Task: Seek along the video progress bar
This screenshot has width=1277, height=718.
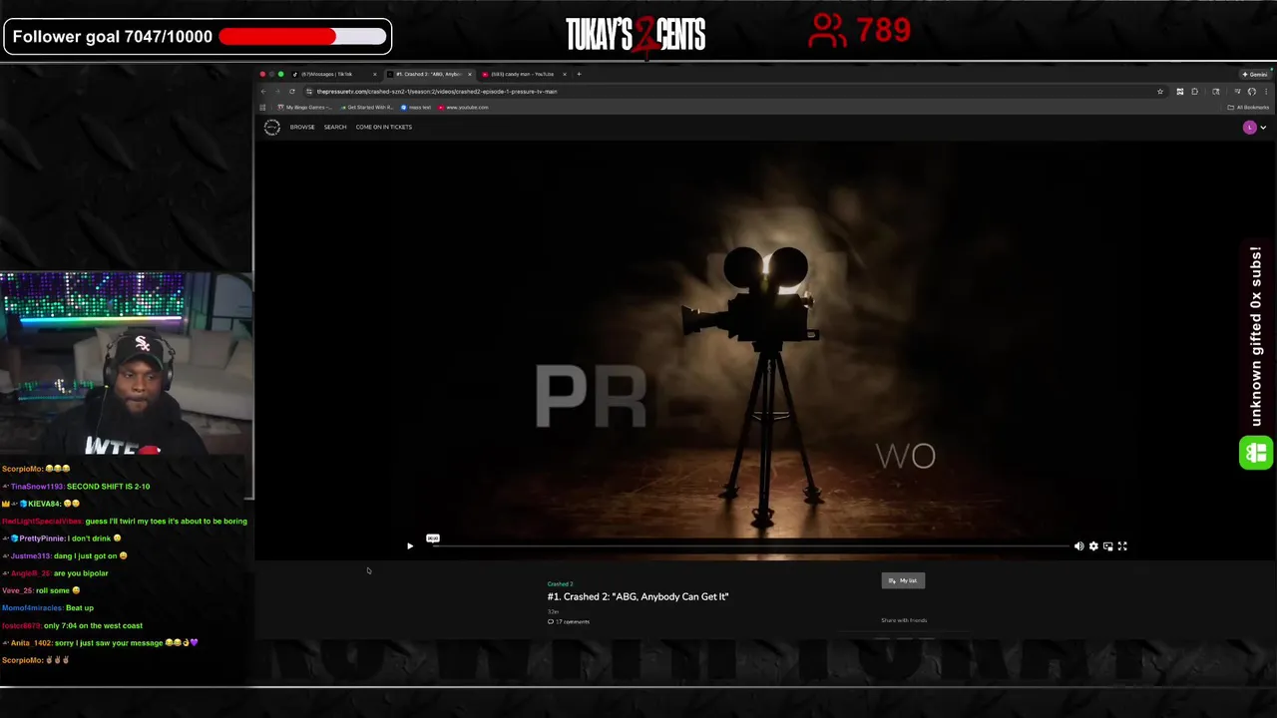Action: [x=749, y=546]
